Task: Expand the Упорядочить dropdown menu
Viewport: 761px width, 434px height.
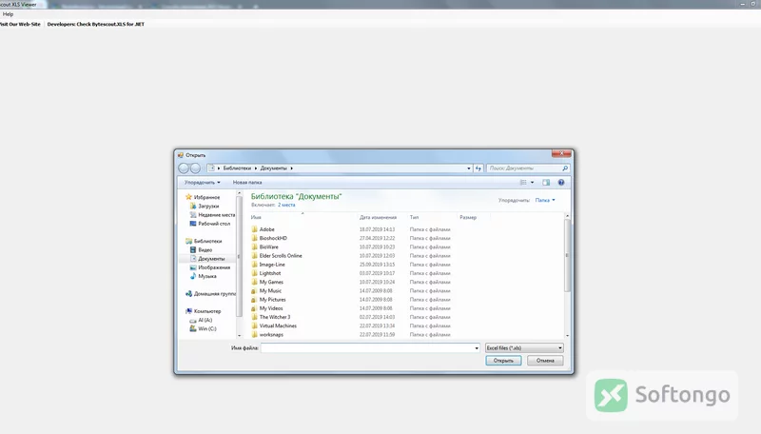Action: pyautogui.click(x=202, y=183)
